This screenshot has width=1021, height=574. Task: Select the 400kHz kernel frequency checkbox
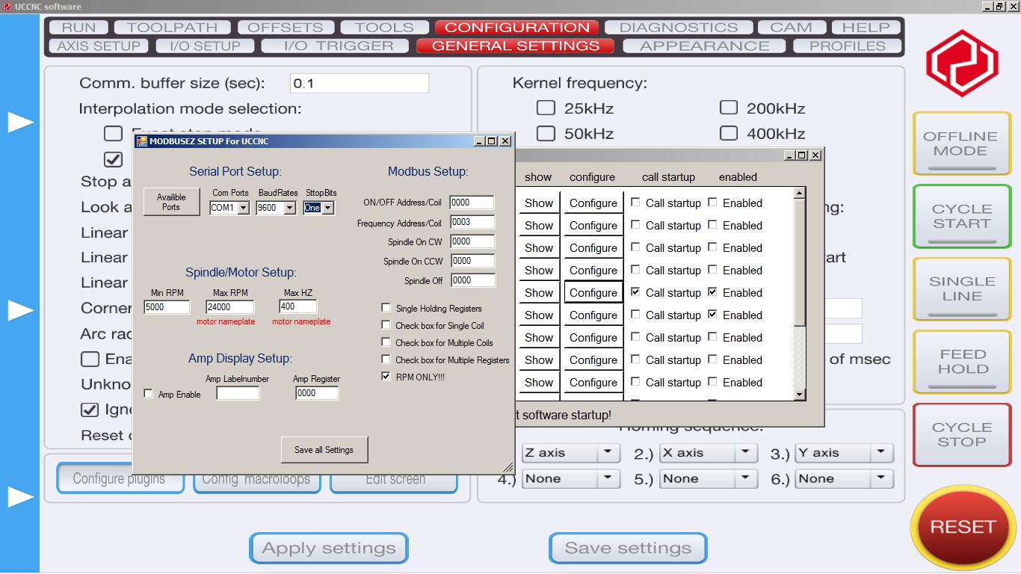click(x=728, y=133)
